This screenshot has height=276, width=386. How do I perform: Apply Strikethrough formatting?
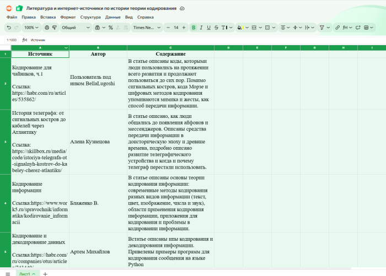(216, 27)
